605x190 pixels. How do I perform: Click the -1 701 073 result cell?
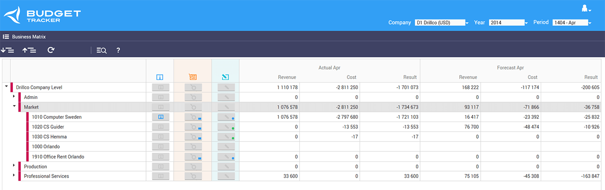tap(390, 87)
